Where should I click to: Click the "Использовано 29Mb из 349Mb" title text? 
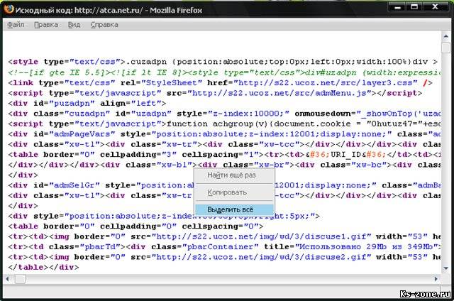tap(367, 247)
